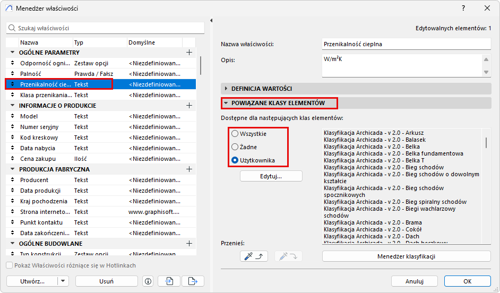Add a property to the OGÓLNE BUDOWLANE group

pyautogui.click(x=189, y=244)
